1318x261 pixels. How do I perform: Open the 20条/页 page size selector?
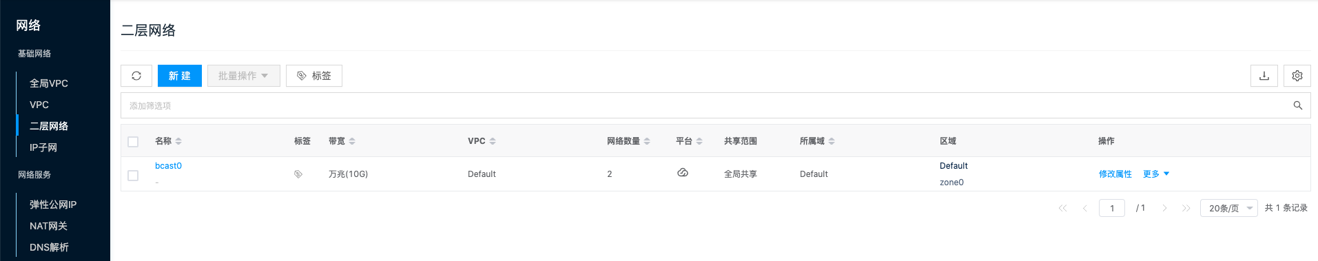1229,208
